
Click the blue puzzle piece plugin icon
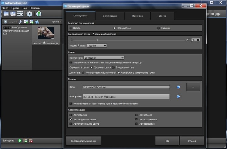(x=37, y=21)
